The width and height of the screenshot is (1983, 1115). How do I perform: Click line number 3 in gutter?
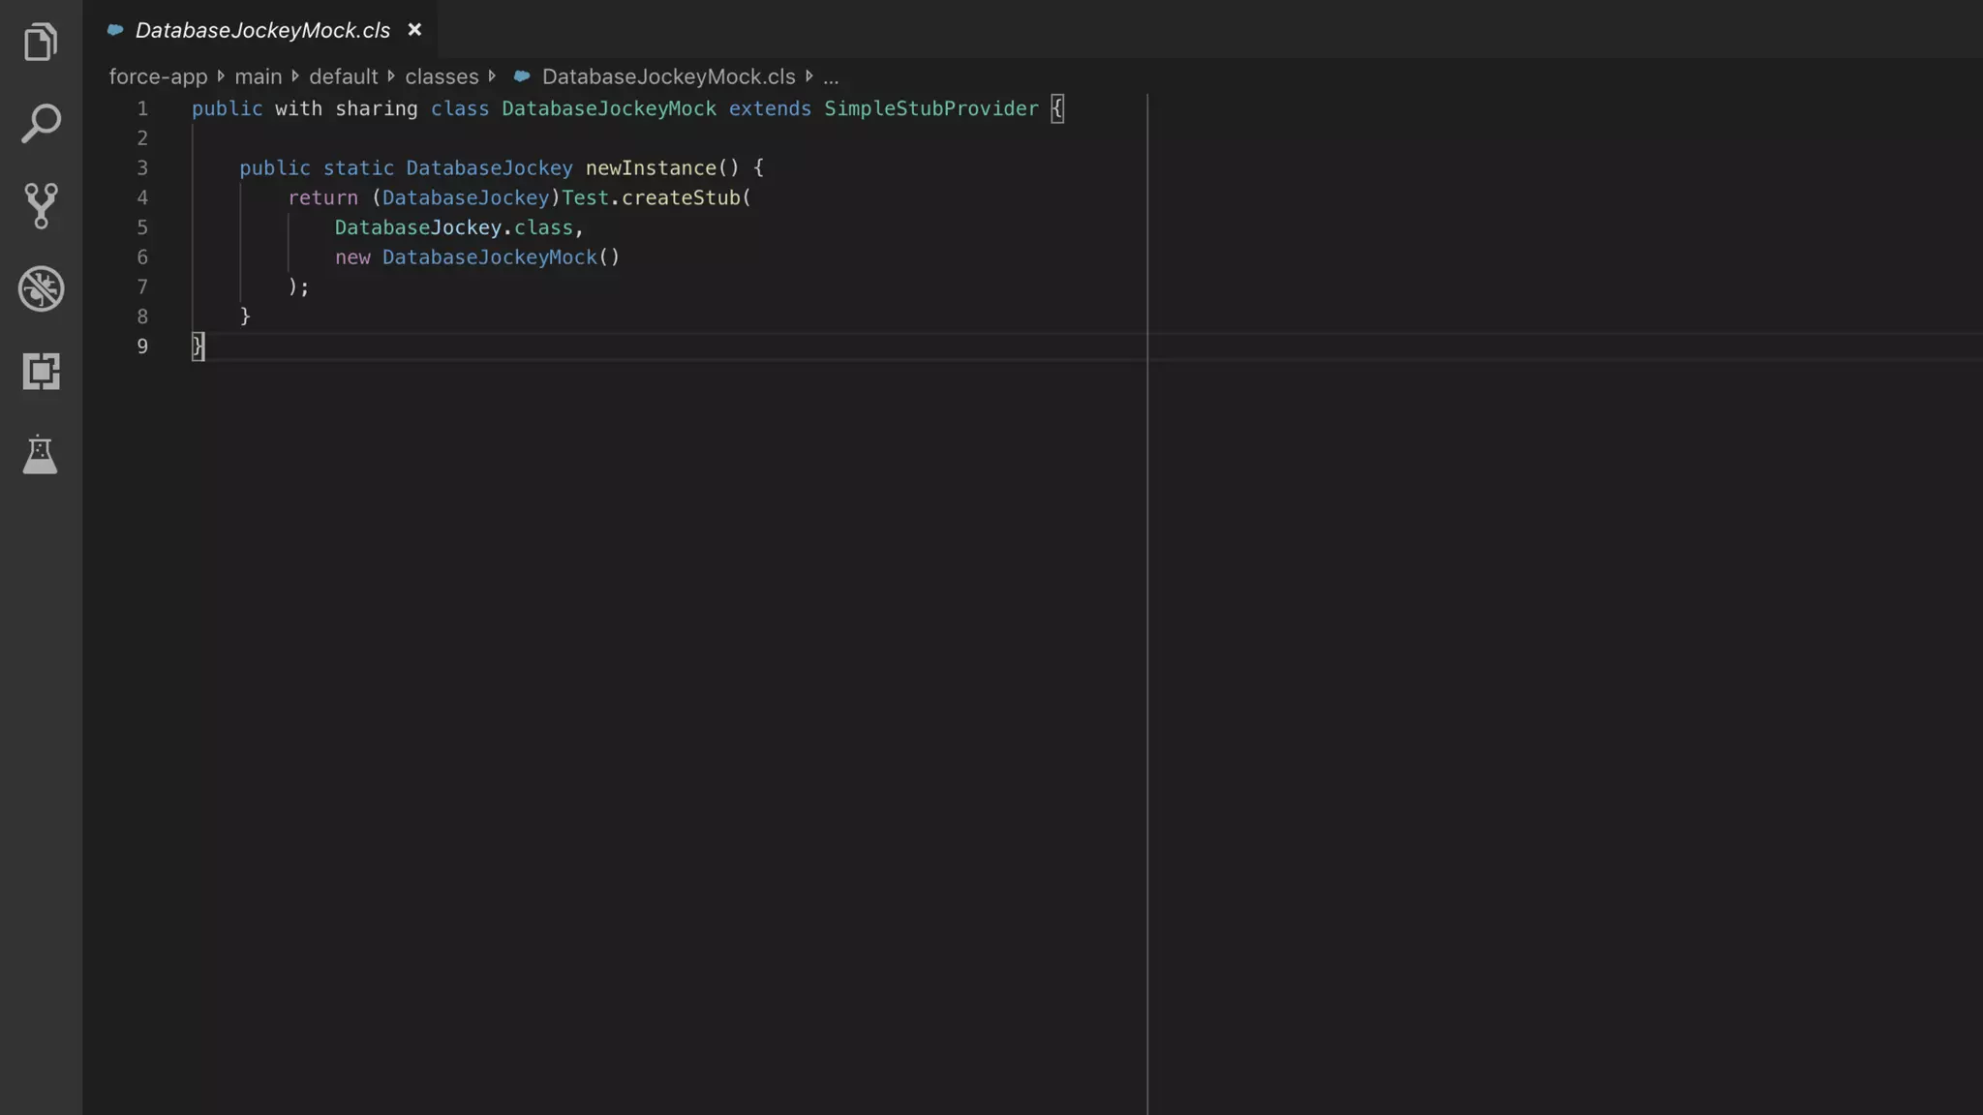click(x=142, y=168)
